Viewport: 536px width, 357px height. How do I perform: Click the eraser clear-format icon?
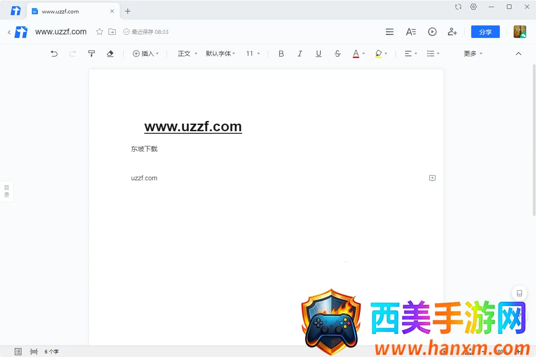coord(110,54)
